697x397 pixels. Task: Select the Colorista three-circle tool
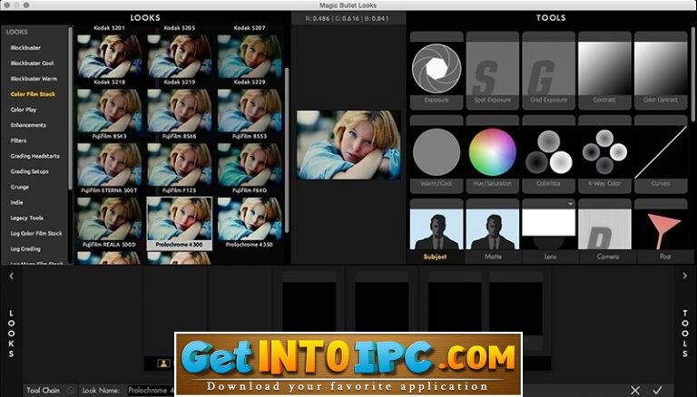[x=548, y=152]
